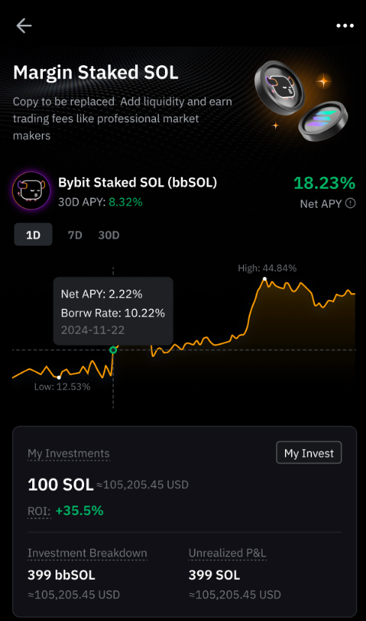366x621 pixels.
Task: Switch chart to the 1D range
Action: [x=33, y=235]
